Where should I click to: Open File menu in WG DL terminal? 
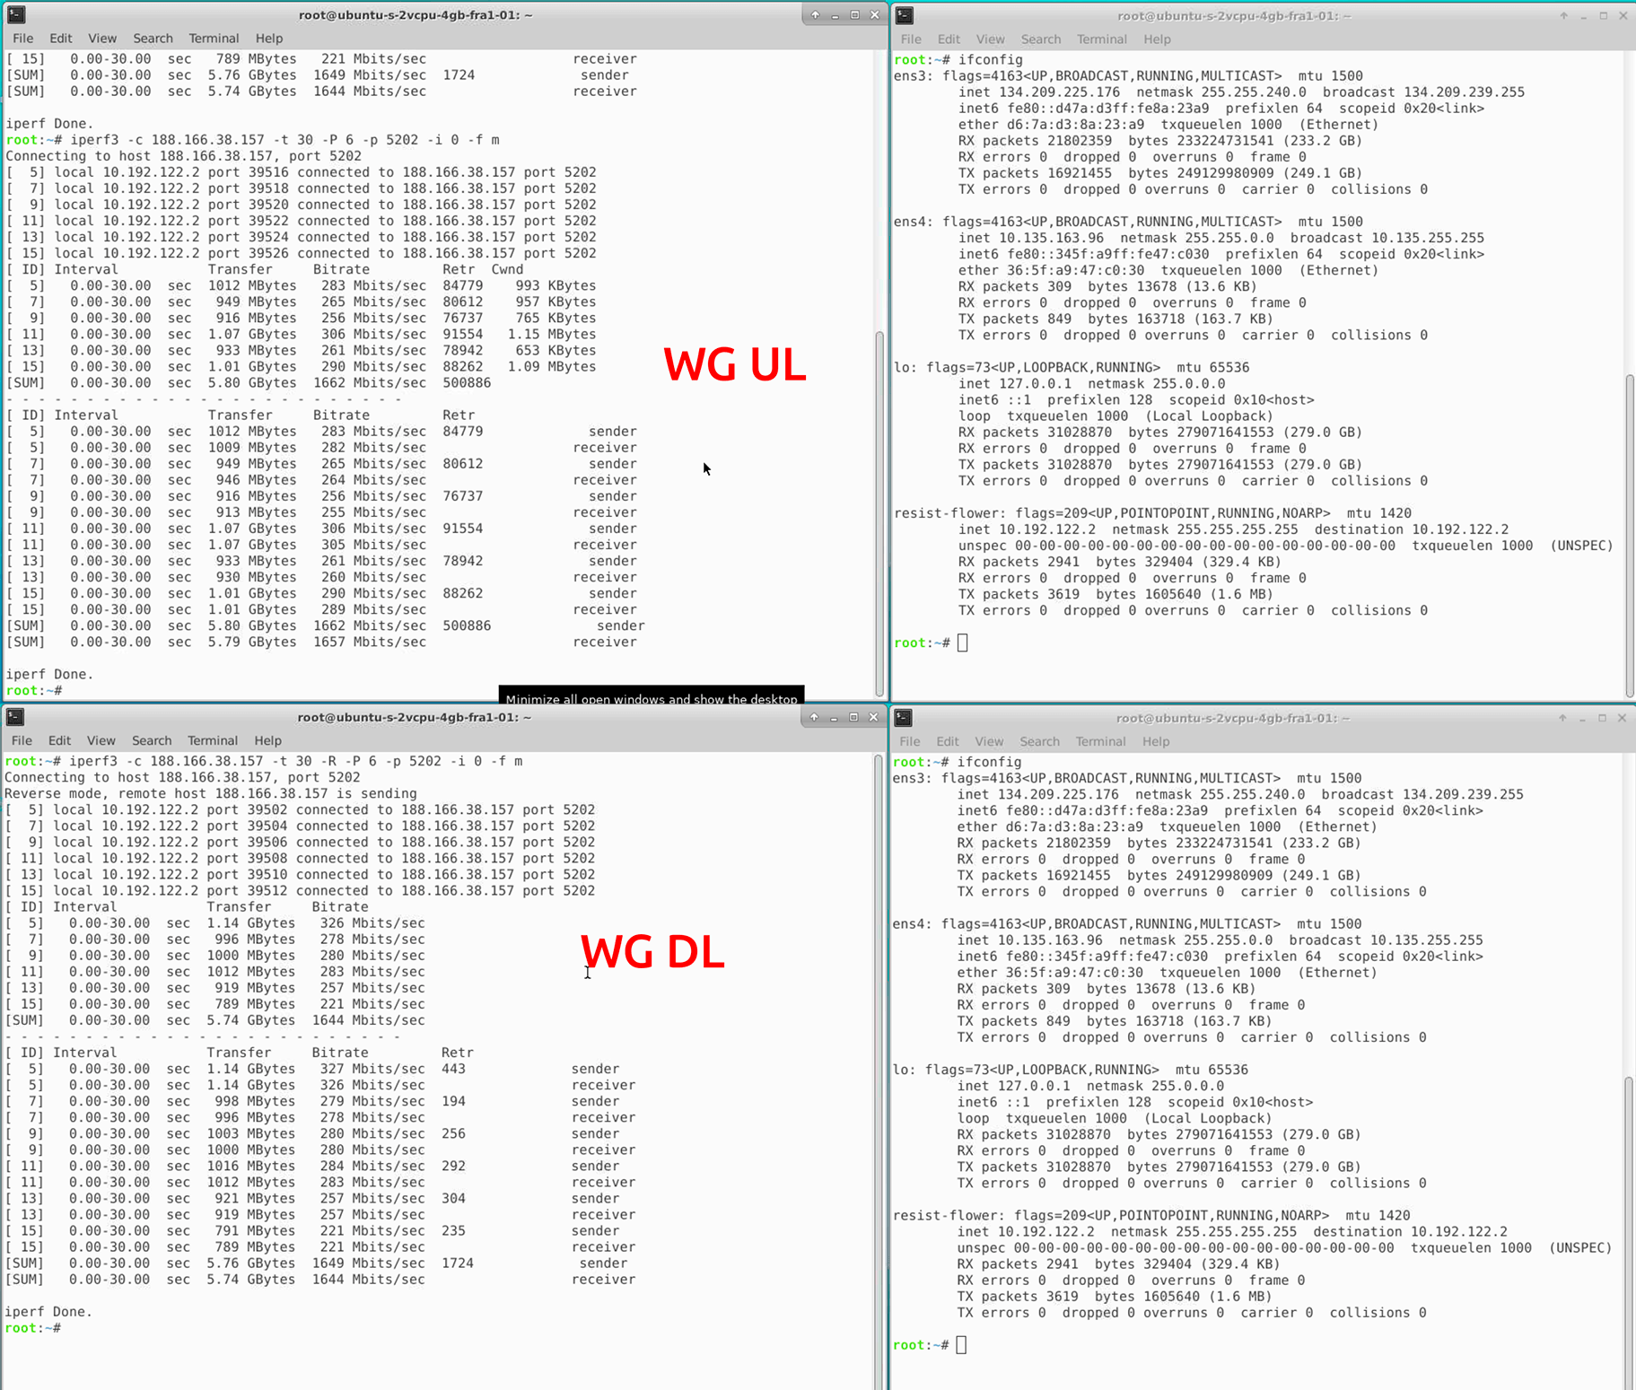point(22,740)
